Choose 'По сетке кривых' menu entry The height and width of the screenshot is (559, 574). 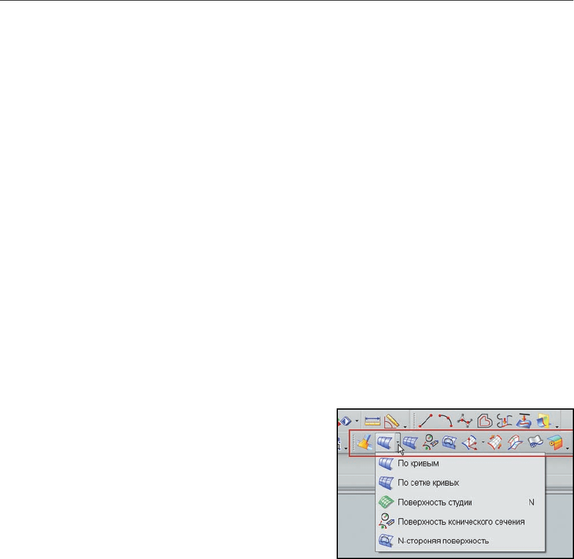click(x=460, y=483)
